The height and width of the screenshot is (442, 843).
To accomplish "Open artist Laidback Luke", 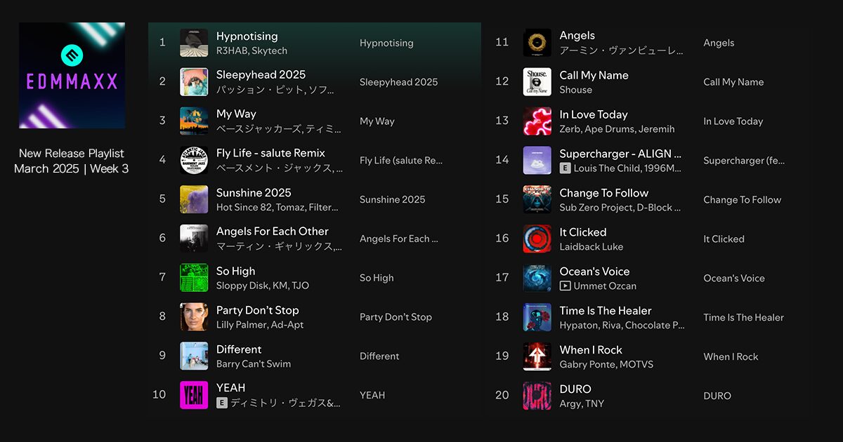I will pyautogui.click(x=592, y=247).
